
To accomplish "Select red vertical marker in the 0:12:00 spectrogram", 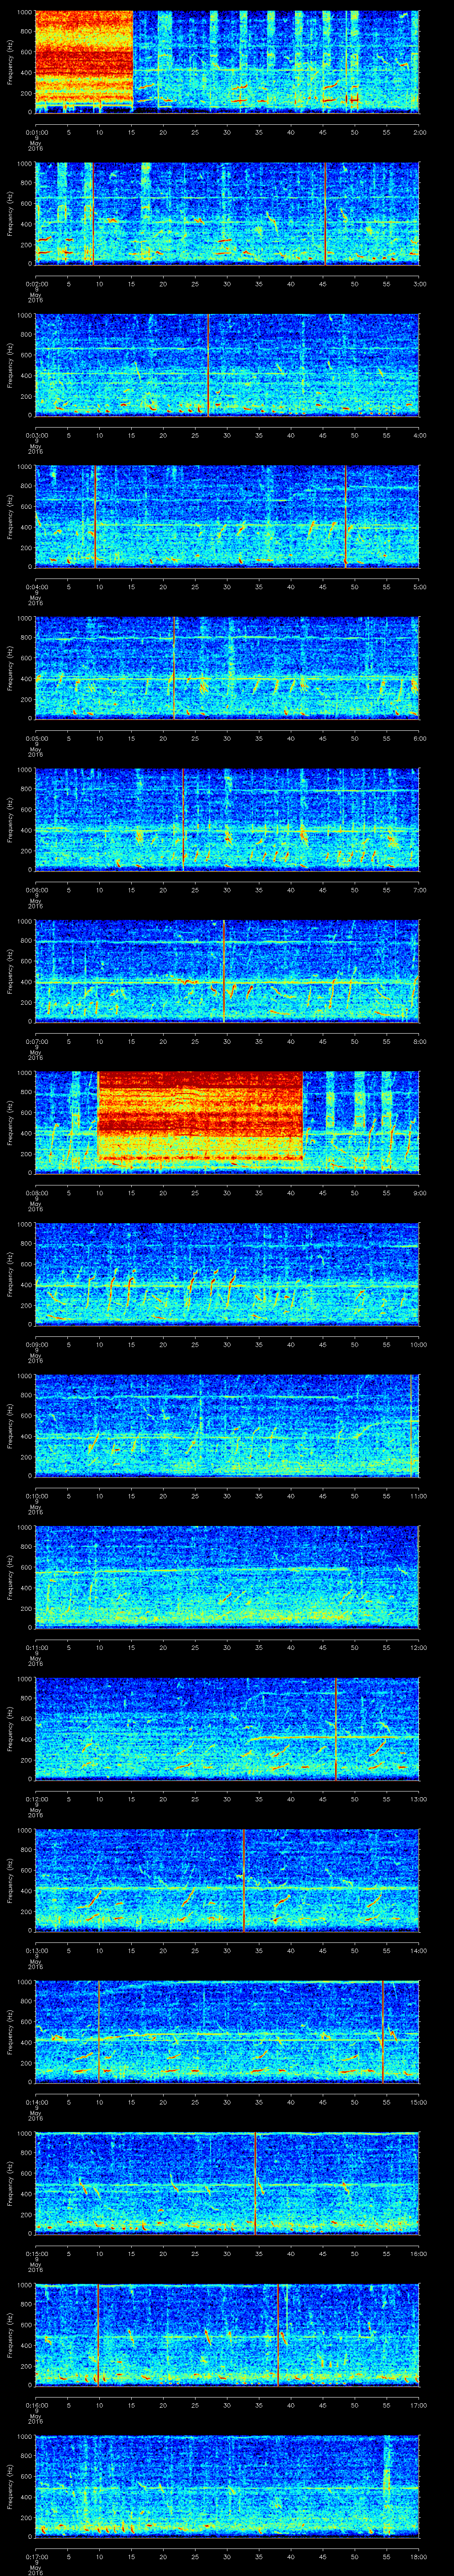I will click(x=336, y=1729).
